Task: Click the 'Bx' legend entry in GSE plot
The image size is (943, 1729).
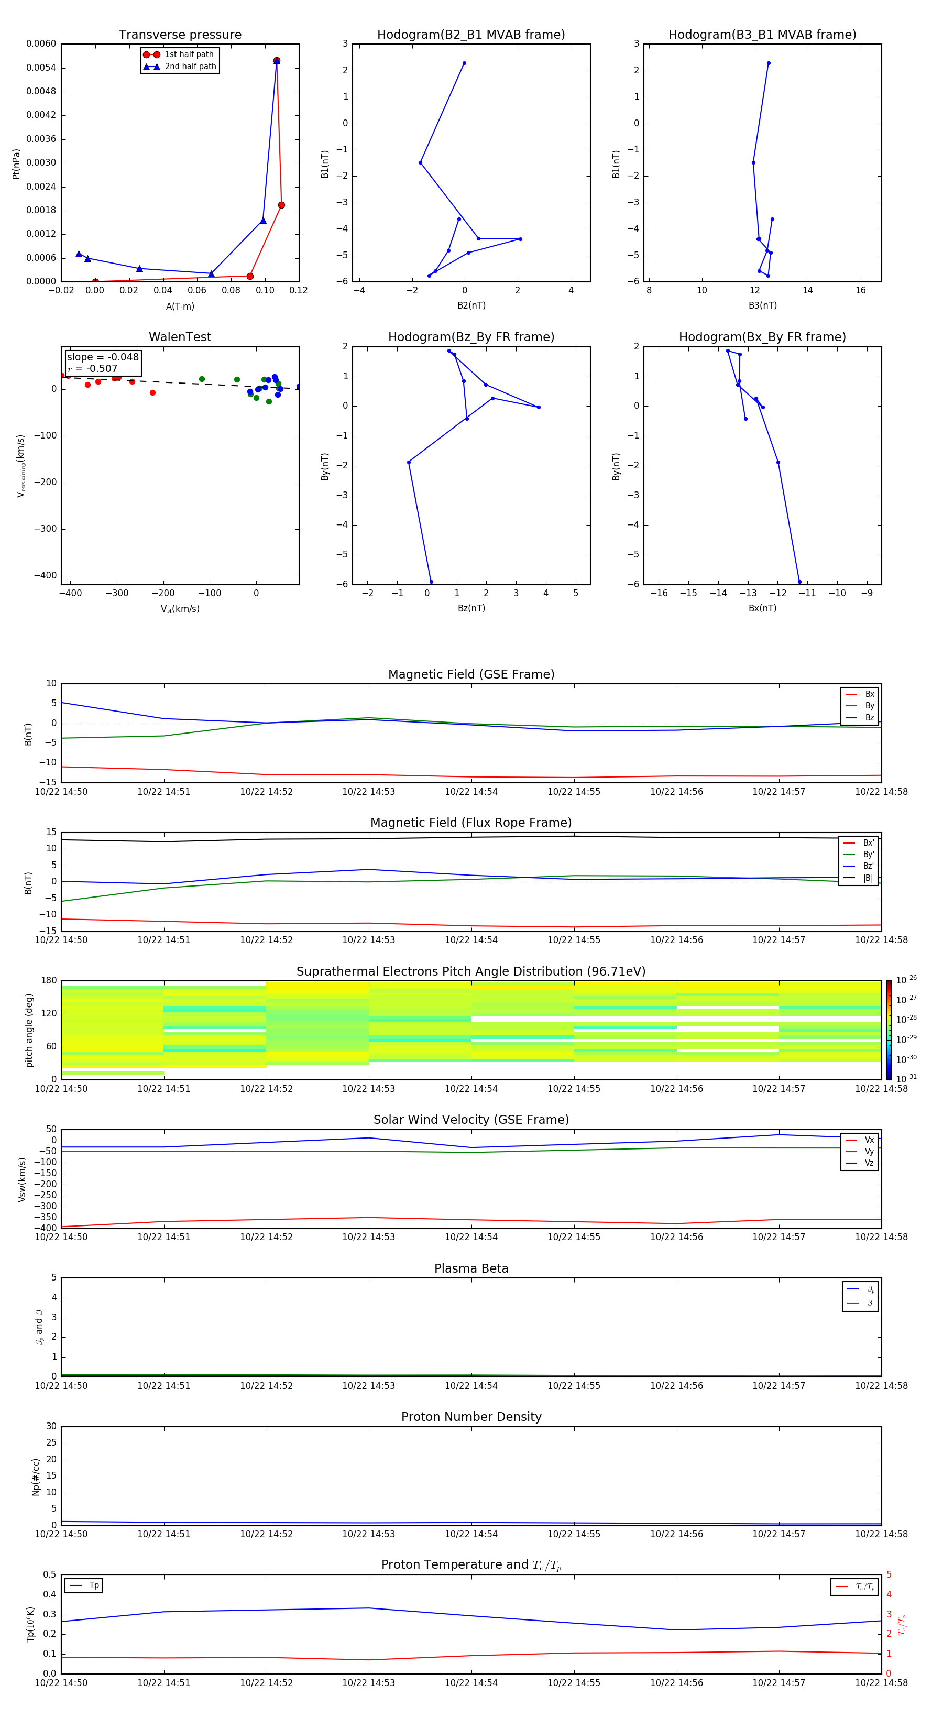Action: (x=860, y=694)
